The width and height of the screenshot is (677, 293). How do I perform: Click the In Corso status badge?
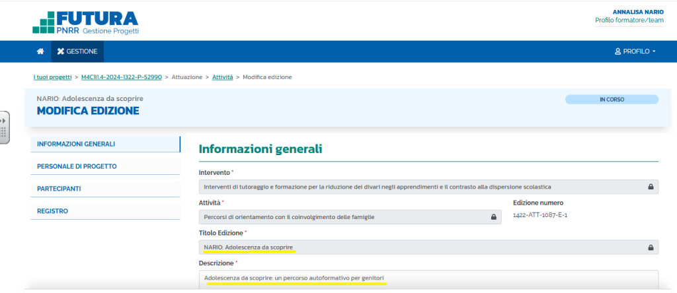[x=612, y=100]
